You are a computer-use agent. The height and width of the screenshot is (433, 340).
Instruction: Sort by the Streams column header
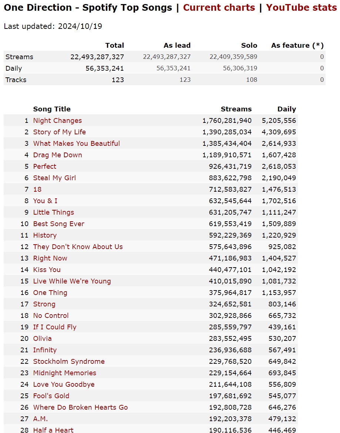point(236,109)
